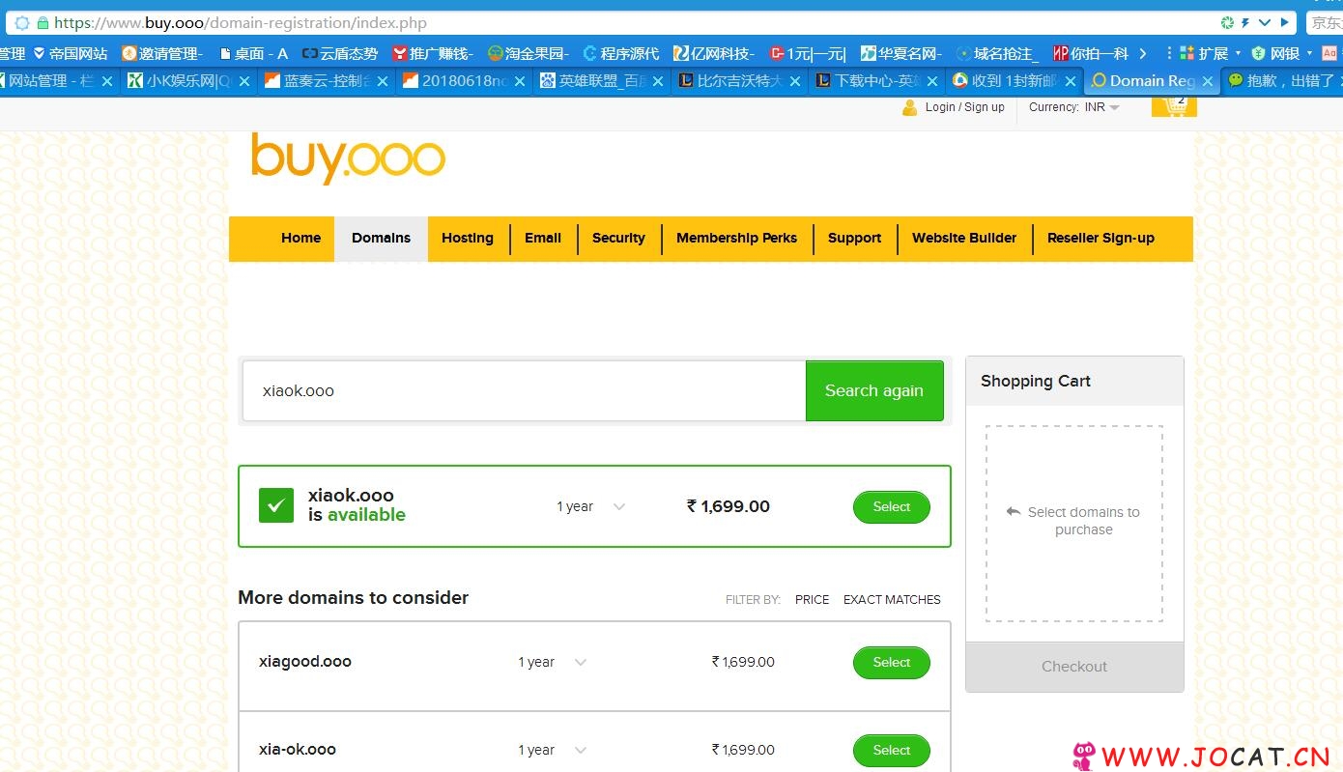Click the green spinner icon in address bar
This screenshot has width=1343, height=772.
[x=1227, y=22]
